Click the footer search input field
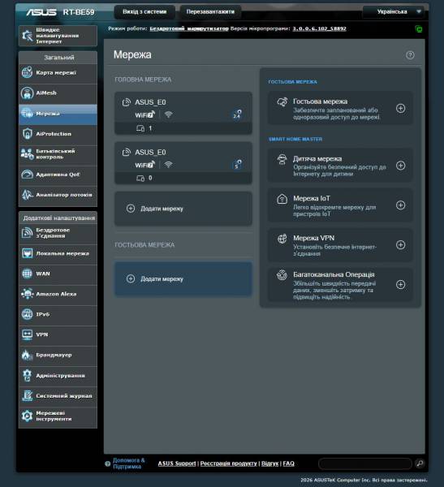444x487 pixels. [365, 463]
